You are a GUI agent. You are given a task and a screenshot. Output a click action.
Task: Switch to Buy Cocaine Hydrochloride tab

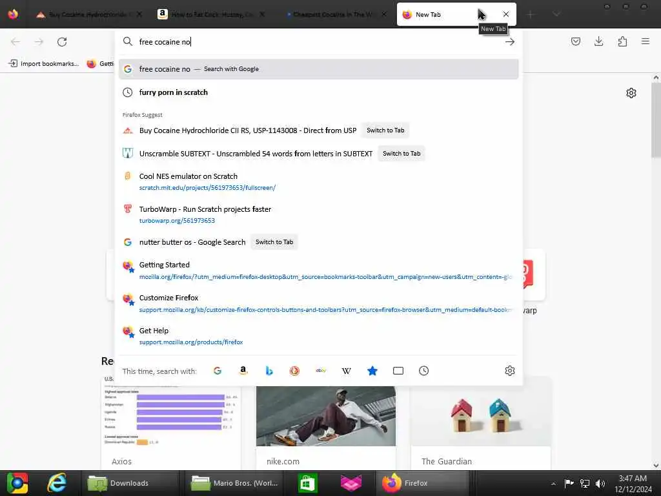pos(88,14)
